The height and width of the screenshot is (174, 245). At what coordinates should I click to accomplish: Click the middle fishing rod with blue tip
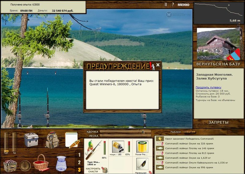[x=47, y=107]
